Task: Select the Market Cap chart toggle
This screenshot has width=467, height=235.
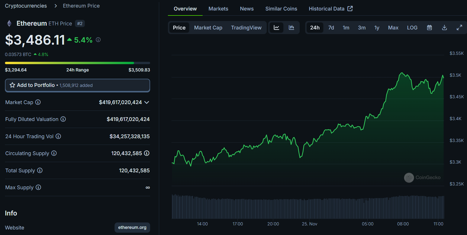Action: click(x=208, y=28)
